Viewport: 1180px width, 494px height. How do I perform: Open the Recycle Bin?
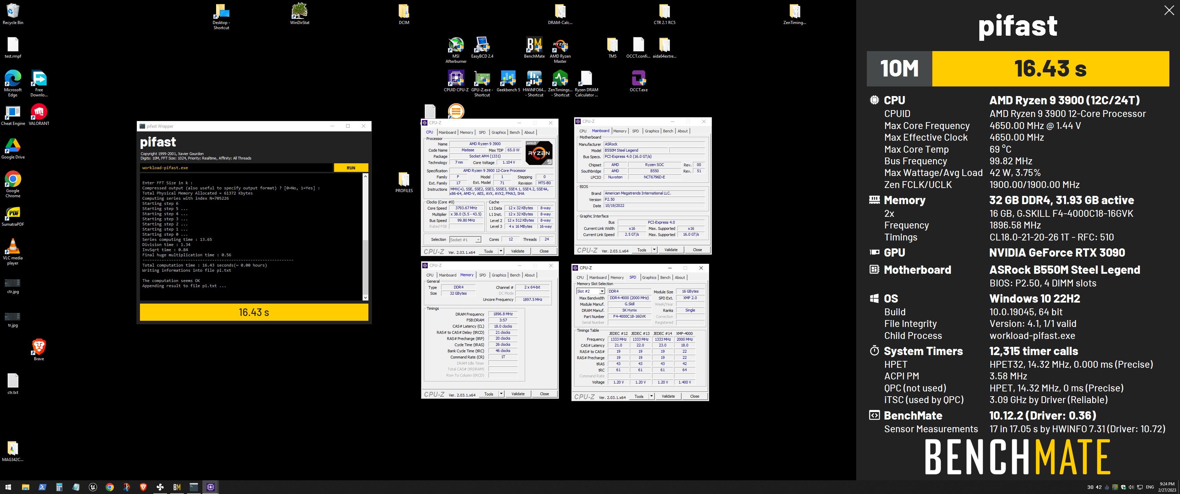coord(13,14)
